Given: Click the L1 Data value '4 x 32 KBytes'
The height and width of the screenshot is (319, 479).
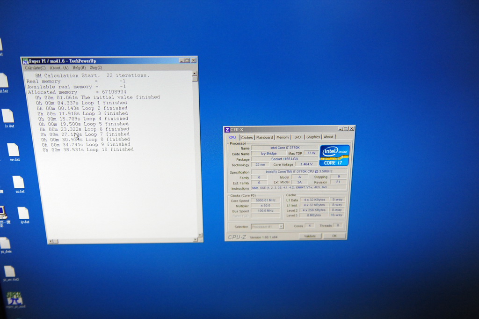Looking at the screenshot, I should tap(314, 200).
